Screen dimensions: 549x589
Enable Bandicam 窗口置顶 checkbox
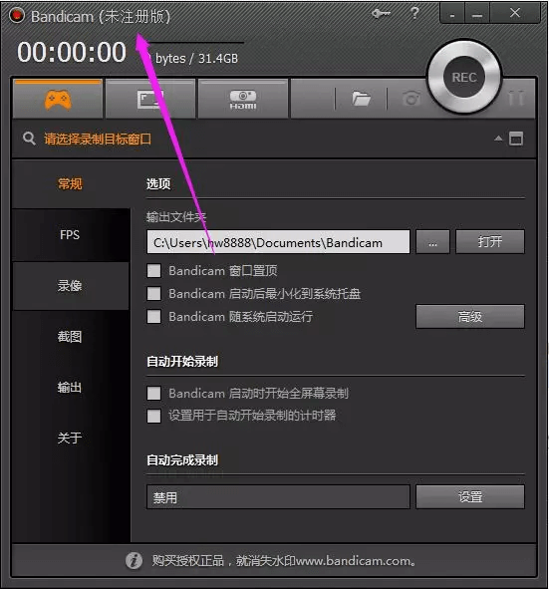154,270
